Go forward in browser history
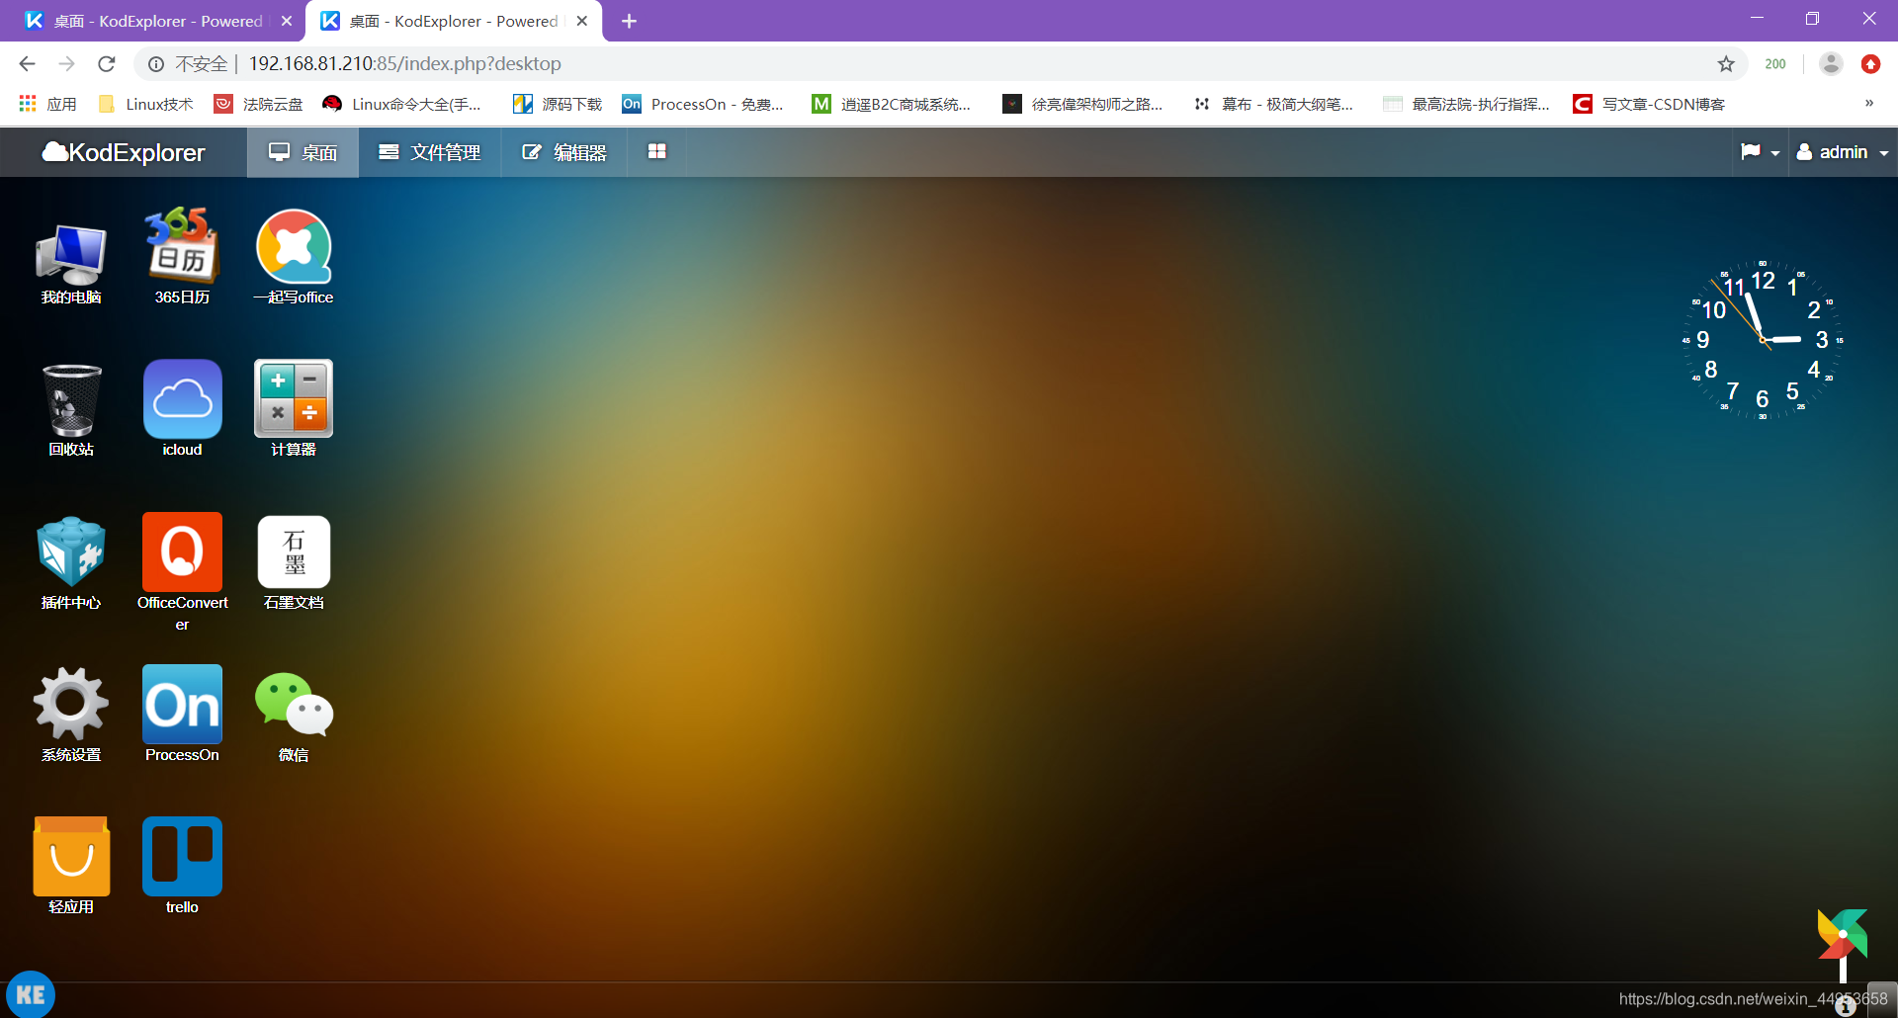The height and width of the screenshot is (1018, 1898). pyautogui.click(x=66, y=63)
